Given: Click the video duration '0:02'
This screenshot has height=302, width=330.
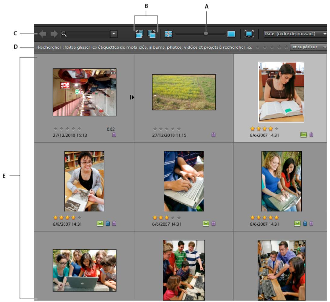Looking at the screenshot, I should 111,129.
